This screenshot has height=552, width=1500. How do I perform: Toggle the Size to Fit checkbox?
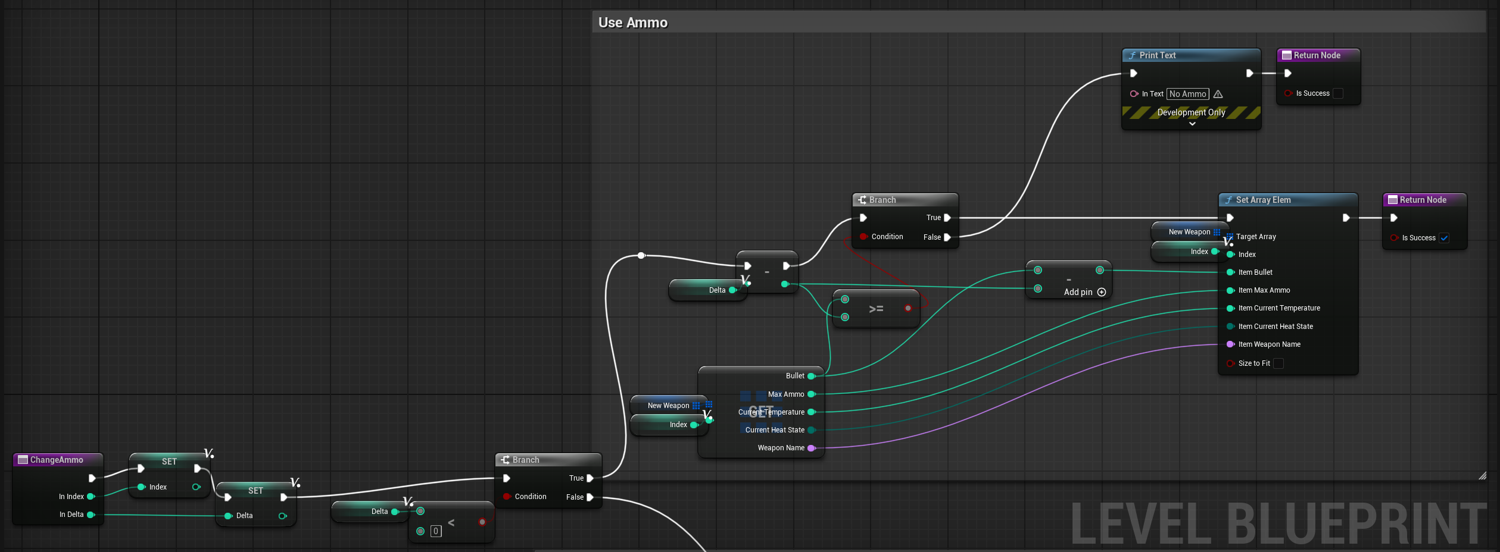(x=1278, y=363)
